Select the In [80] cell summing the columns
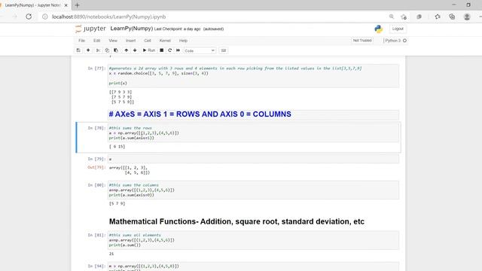Screen dimensions: 482x271 pyautogui.click(x=253, y=190)
